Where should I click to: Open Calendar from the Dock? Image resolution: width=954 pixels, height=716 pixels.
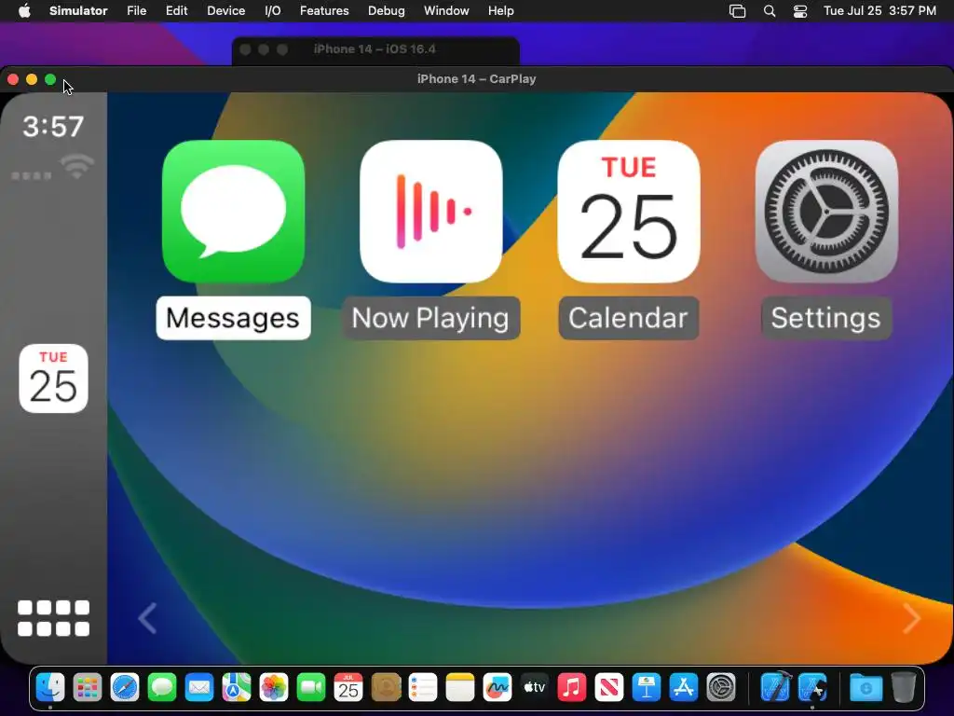pos(348,687)
